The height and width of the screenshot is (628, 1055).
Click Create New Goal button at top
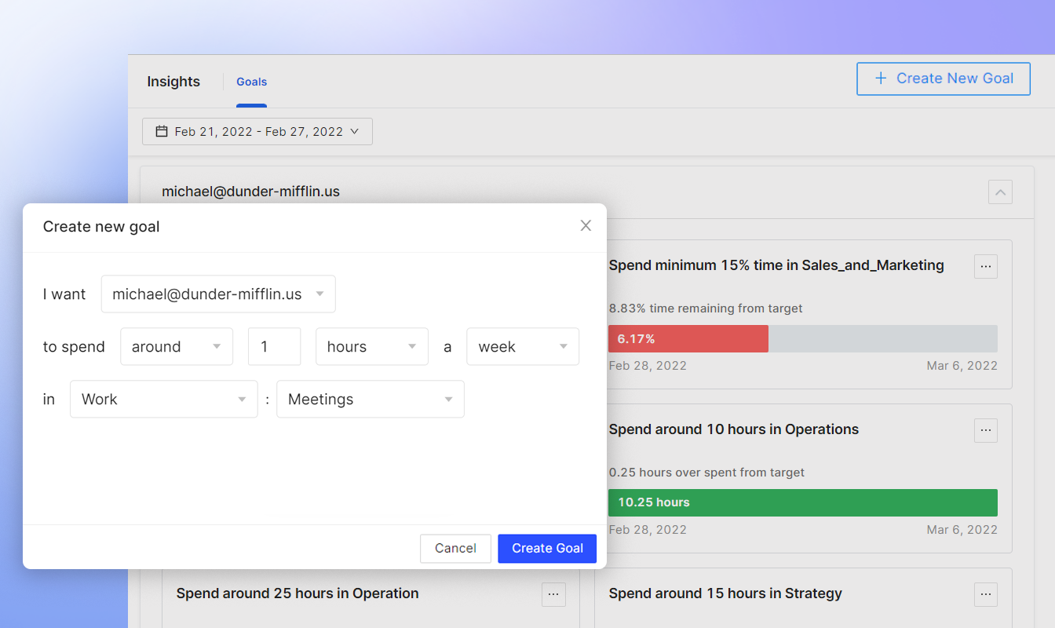click(x=944, y=78)
